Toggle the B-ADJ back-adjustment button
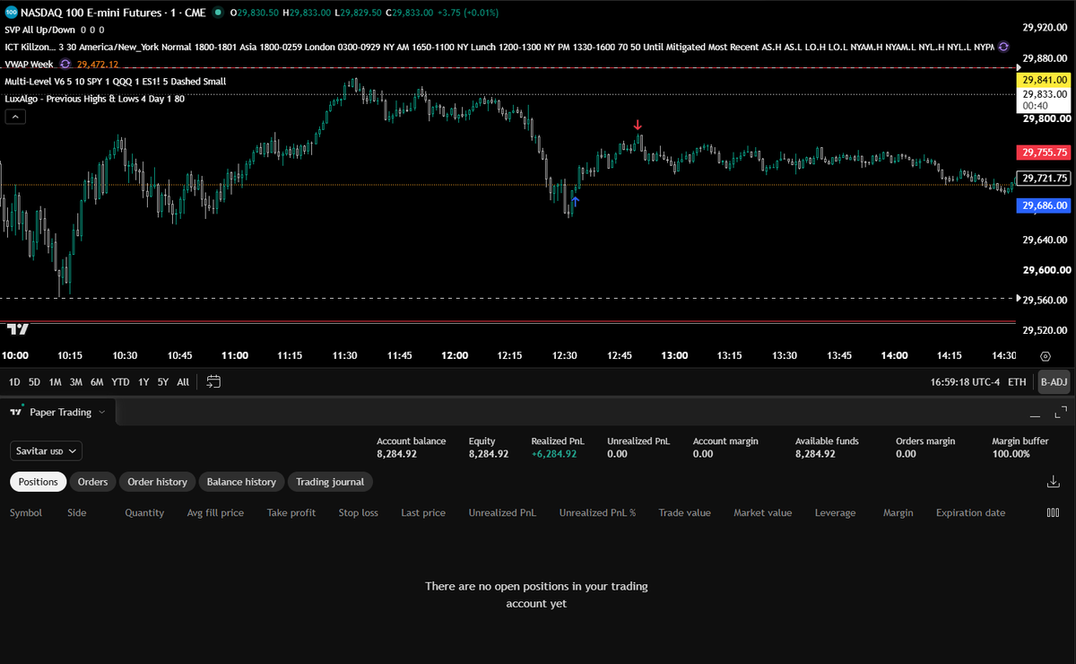 click(1054, 381)
